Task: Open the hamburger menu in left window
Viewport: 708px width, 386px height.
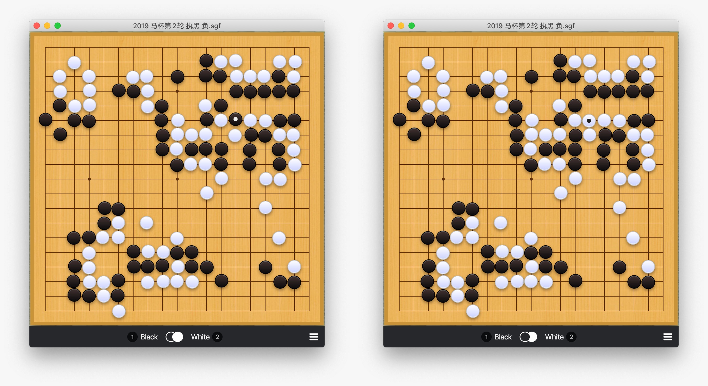Action: [313, 337]
